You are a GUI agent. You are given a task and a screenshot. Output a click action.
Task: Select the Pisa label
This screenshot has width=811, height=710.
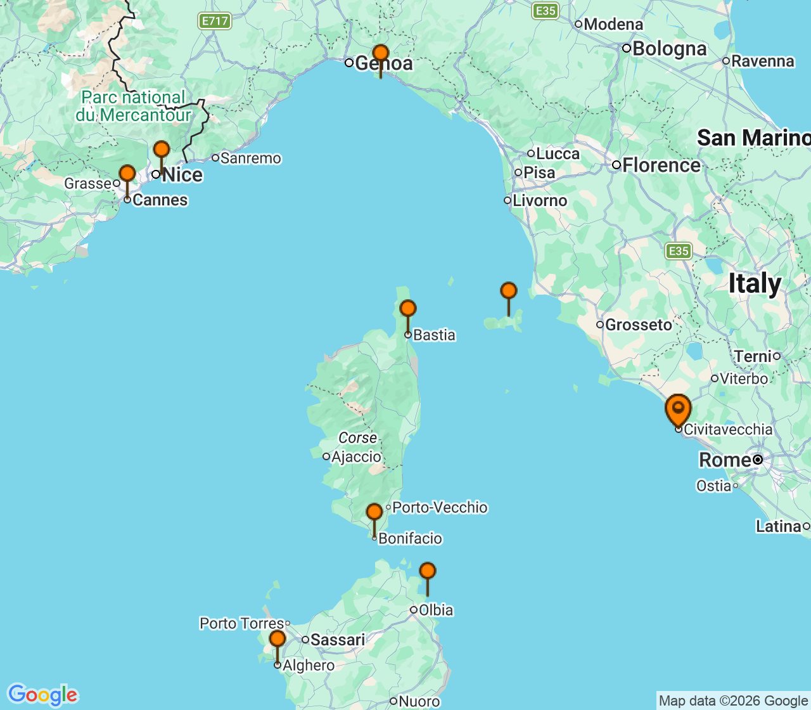tap(539, 173)
